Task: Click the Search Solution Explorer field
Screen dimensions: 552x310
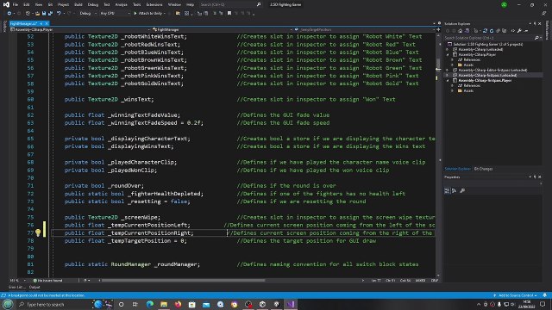Action: pyautogui.click(x=492, y=38)
